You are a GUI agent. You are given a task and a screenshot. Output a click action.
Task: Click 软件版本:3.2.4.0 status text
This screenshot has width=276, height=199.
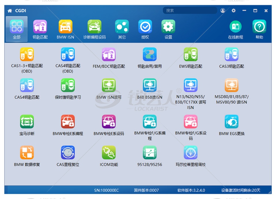point(191,190)
